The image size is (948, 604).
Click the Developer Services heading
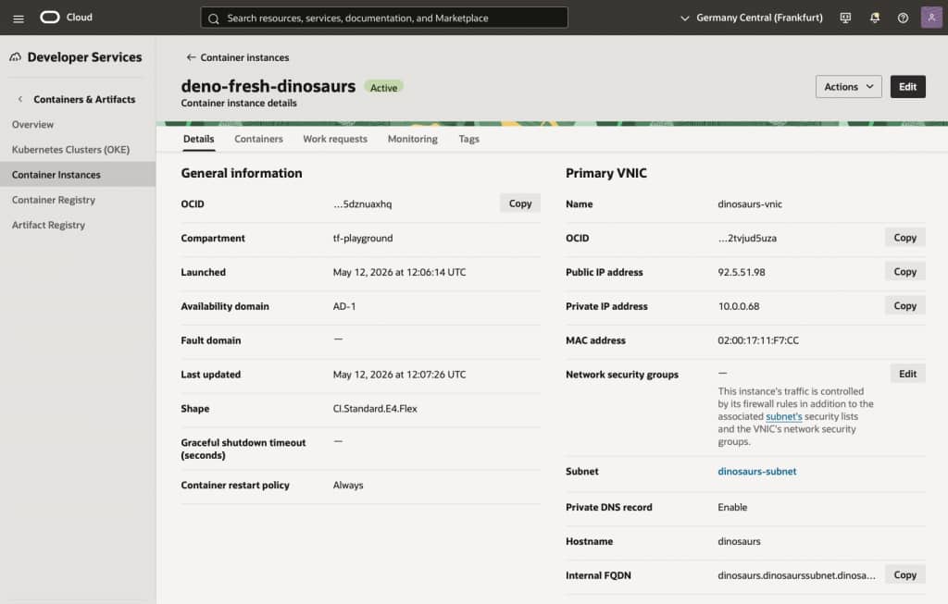(84, 57)
